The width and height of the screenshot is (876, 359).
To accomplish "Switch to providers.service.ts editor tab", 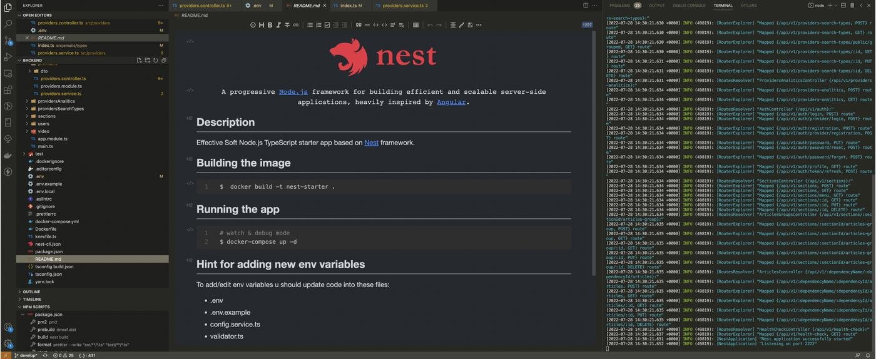I will click(x=401, y=5).
